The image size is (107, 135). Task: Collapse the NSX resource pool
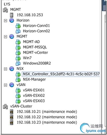[x=5, y=69]
